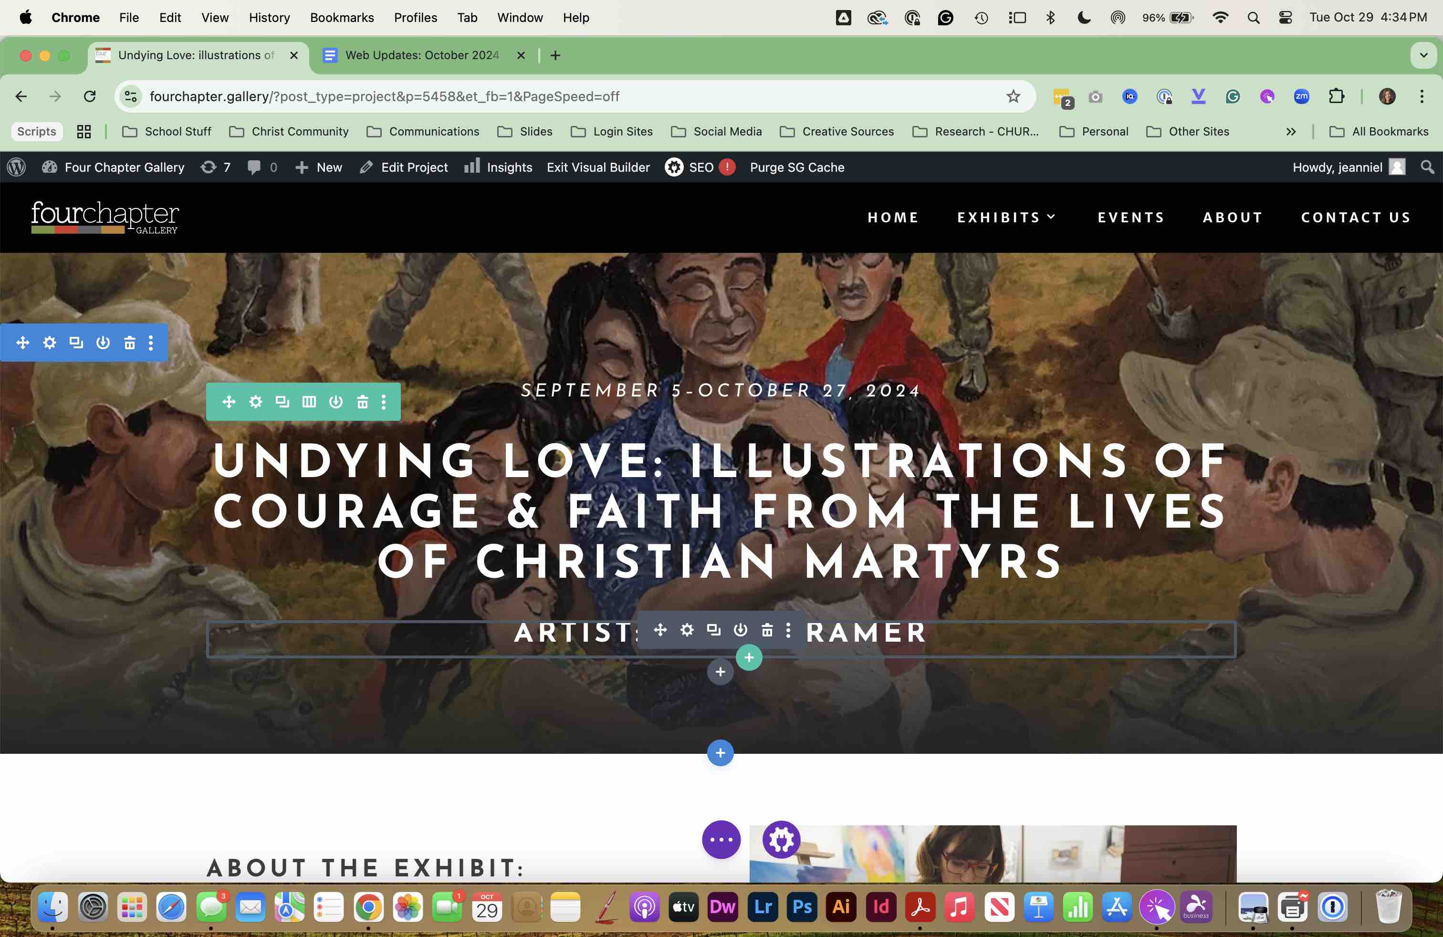This screenshot has width=1443, height=937.
Task: Open Illustrator from the Dock
Action: pyautogui.click(x=842, y=906)
